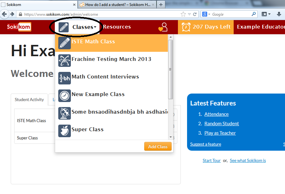Open the Example Educator account menu
Image resolution: width=285 pixels, height=194 pixels.
[261, 27]
